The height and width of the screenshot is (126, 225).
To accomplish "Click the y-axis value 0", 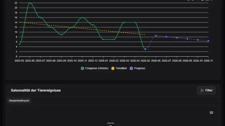I will point(17,56).
